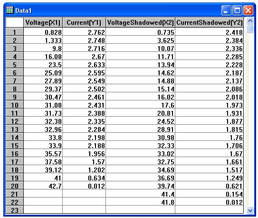Select row header 10
Screen dimensions: 258x218
click(15, 105)
